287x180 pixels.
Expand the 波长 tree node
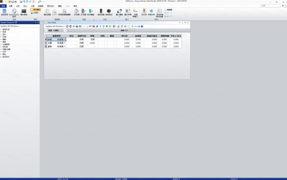[1, 34]
